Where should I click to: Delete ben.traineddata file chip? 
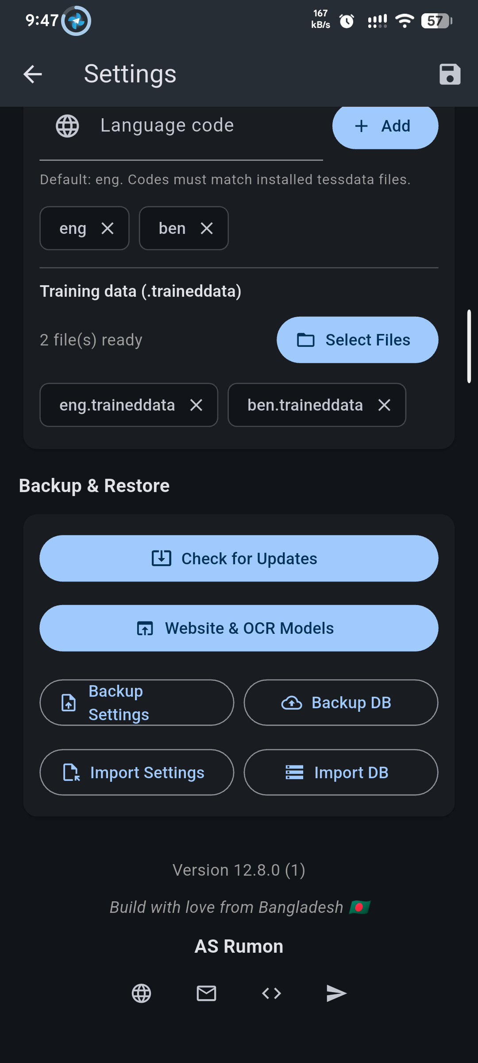pos(384,405)
